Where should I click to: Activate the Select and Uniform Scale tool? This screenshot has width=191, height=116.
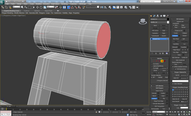(x=45, y=7)
